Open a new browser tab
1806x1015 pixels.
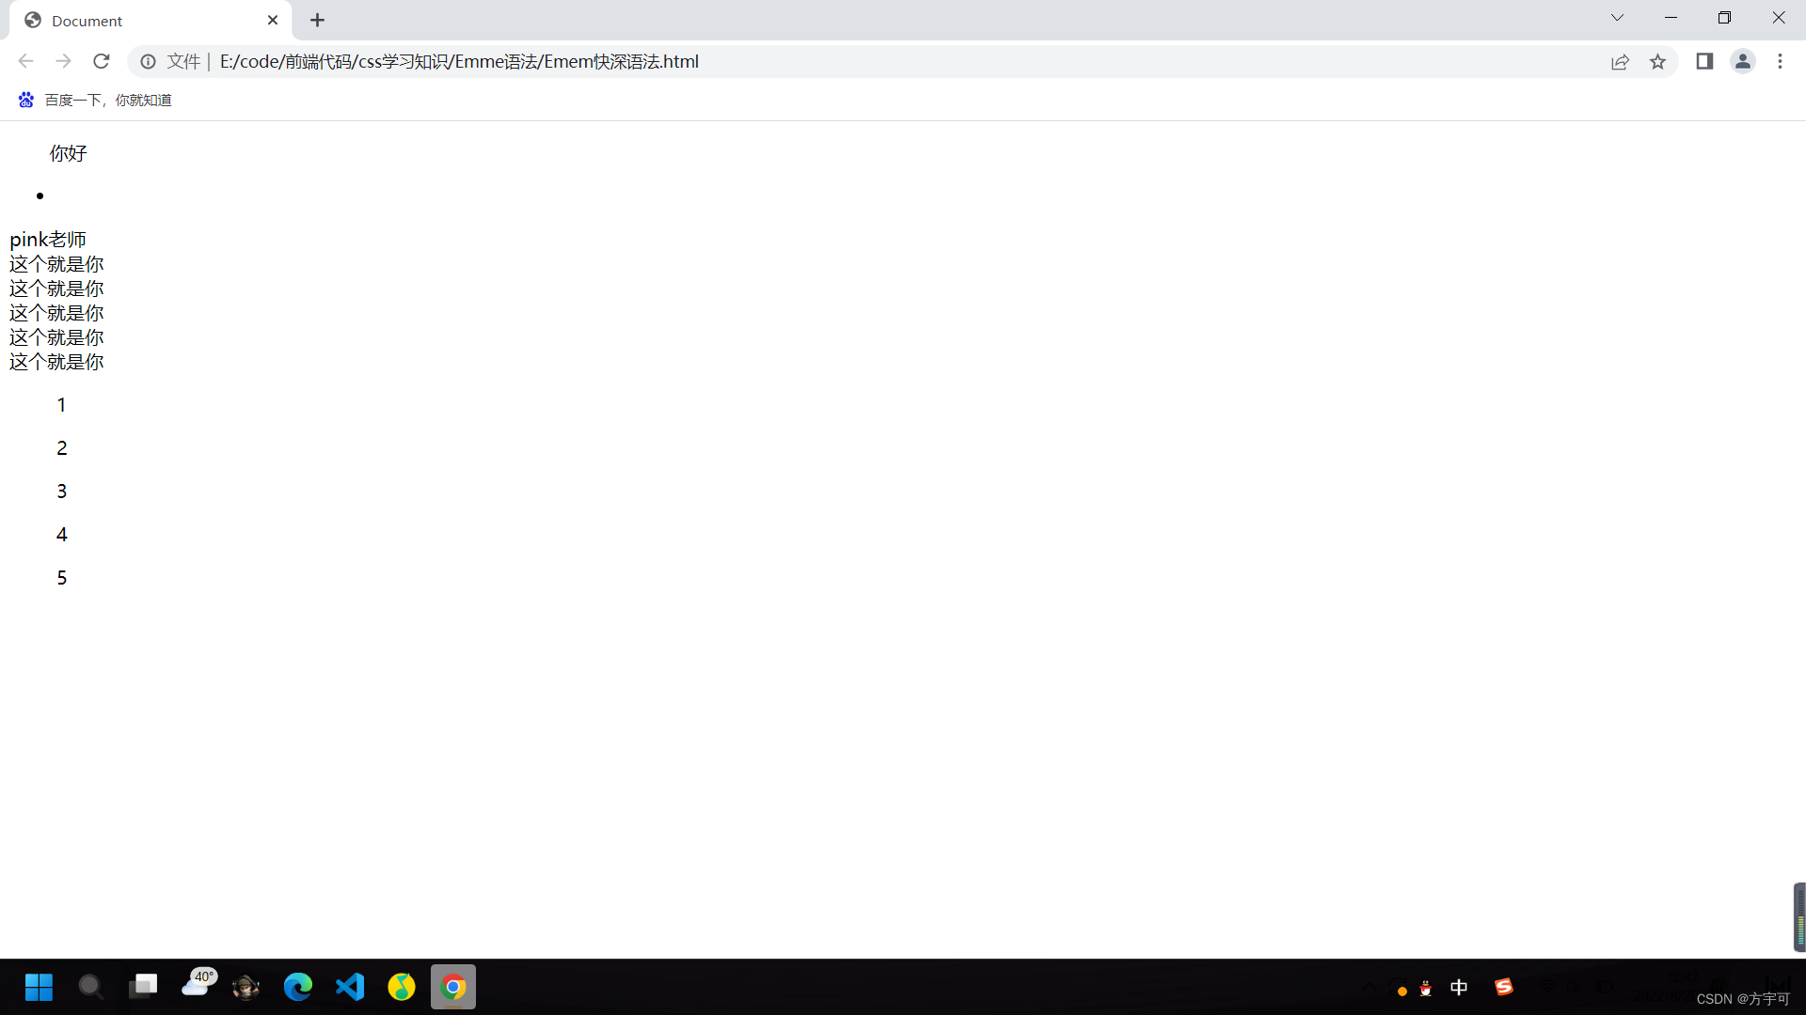(318, 20)
